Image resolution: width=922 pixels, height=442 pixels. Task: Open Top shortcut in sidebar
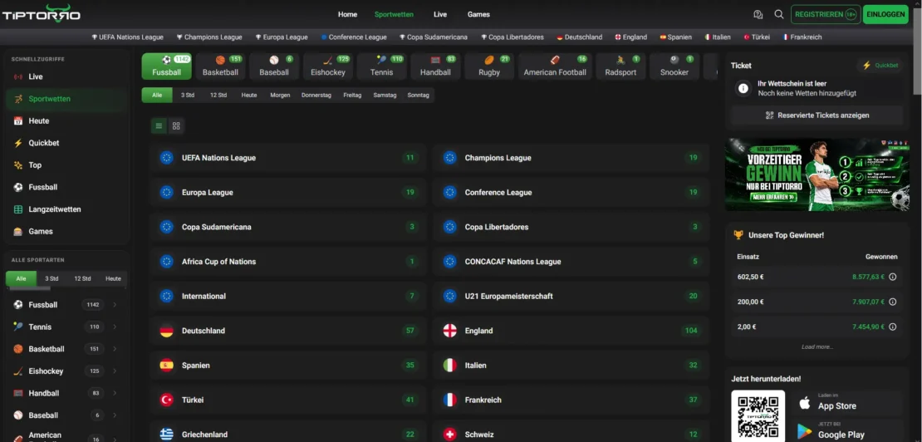67,165
